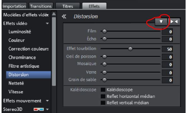Click the effects list vertical scrollbar
The height and width of the screenshot is (113, 190).
point(54,51)
